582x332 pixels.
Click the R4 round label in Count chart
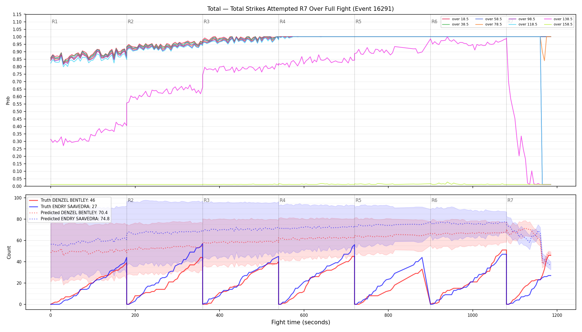click(282, 201)
